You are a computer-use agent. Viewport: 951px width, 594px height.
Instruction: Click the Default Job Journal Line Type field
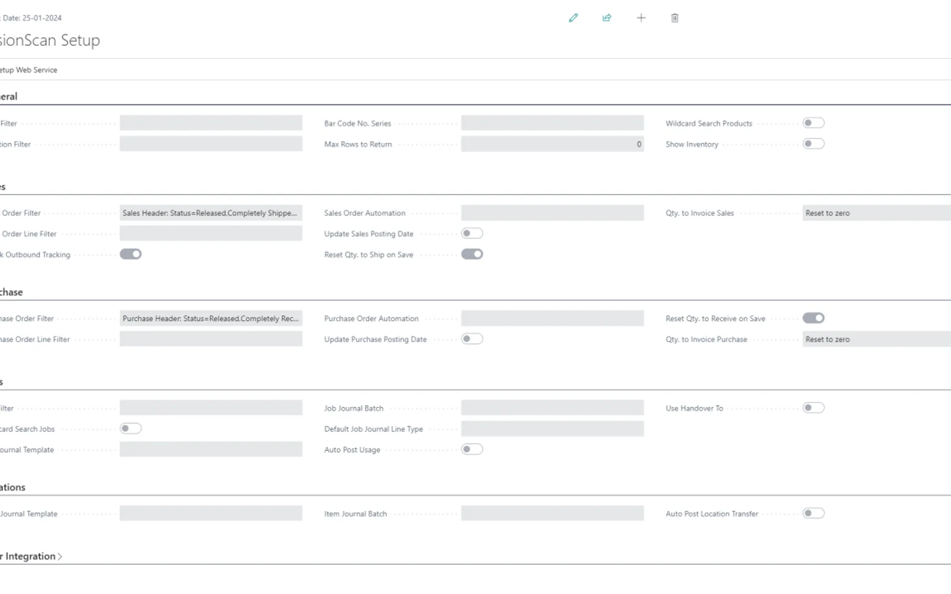[x=552, y=429]
